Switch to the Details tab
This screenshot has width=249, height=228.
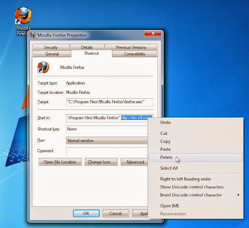click(x=87, y=47)
